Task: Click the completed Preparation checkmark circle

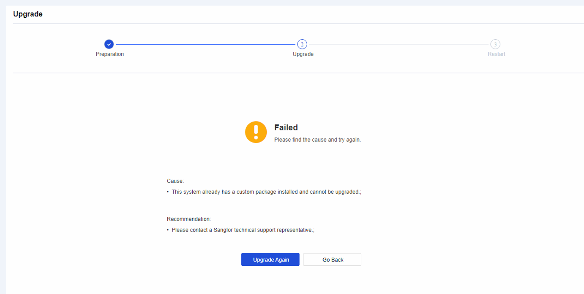Action: click(109, 44)
